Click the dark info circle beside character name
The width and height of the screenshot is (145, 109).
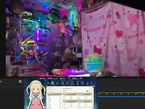(87, 91)
